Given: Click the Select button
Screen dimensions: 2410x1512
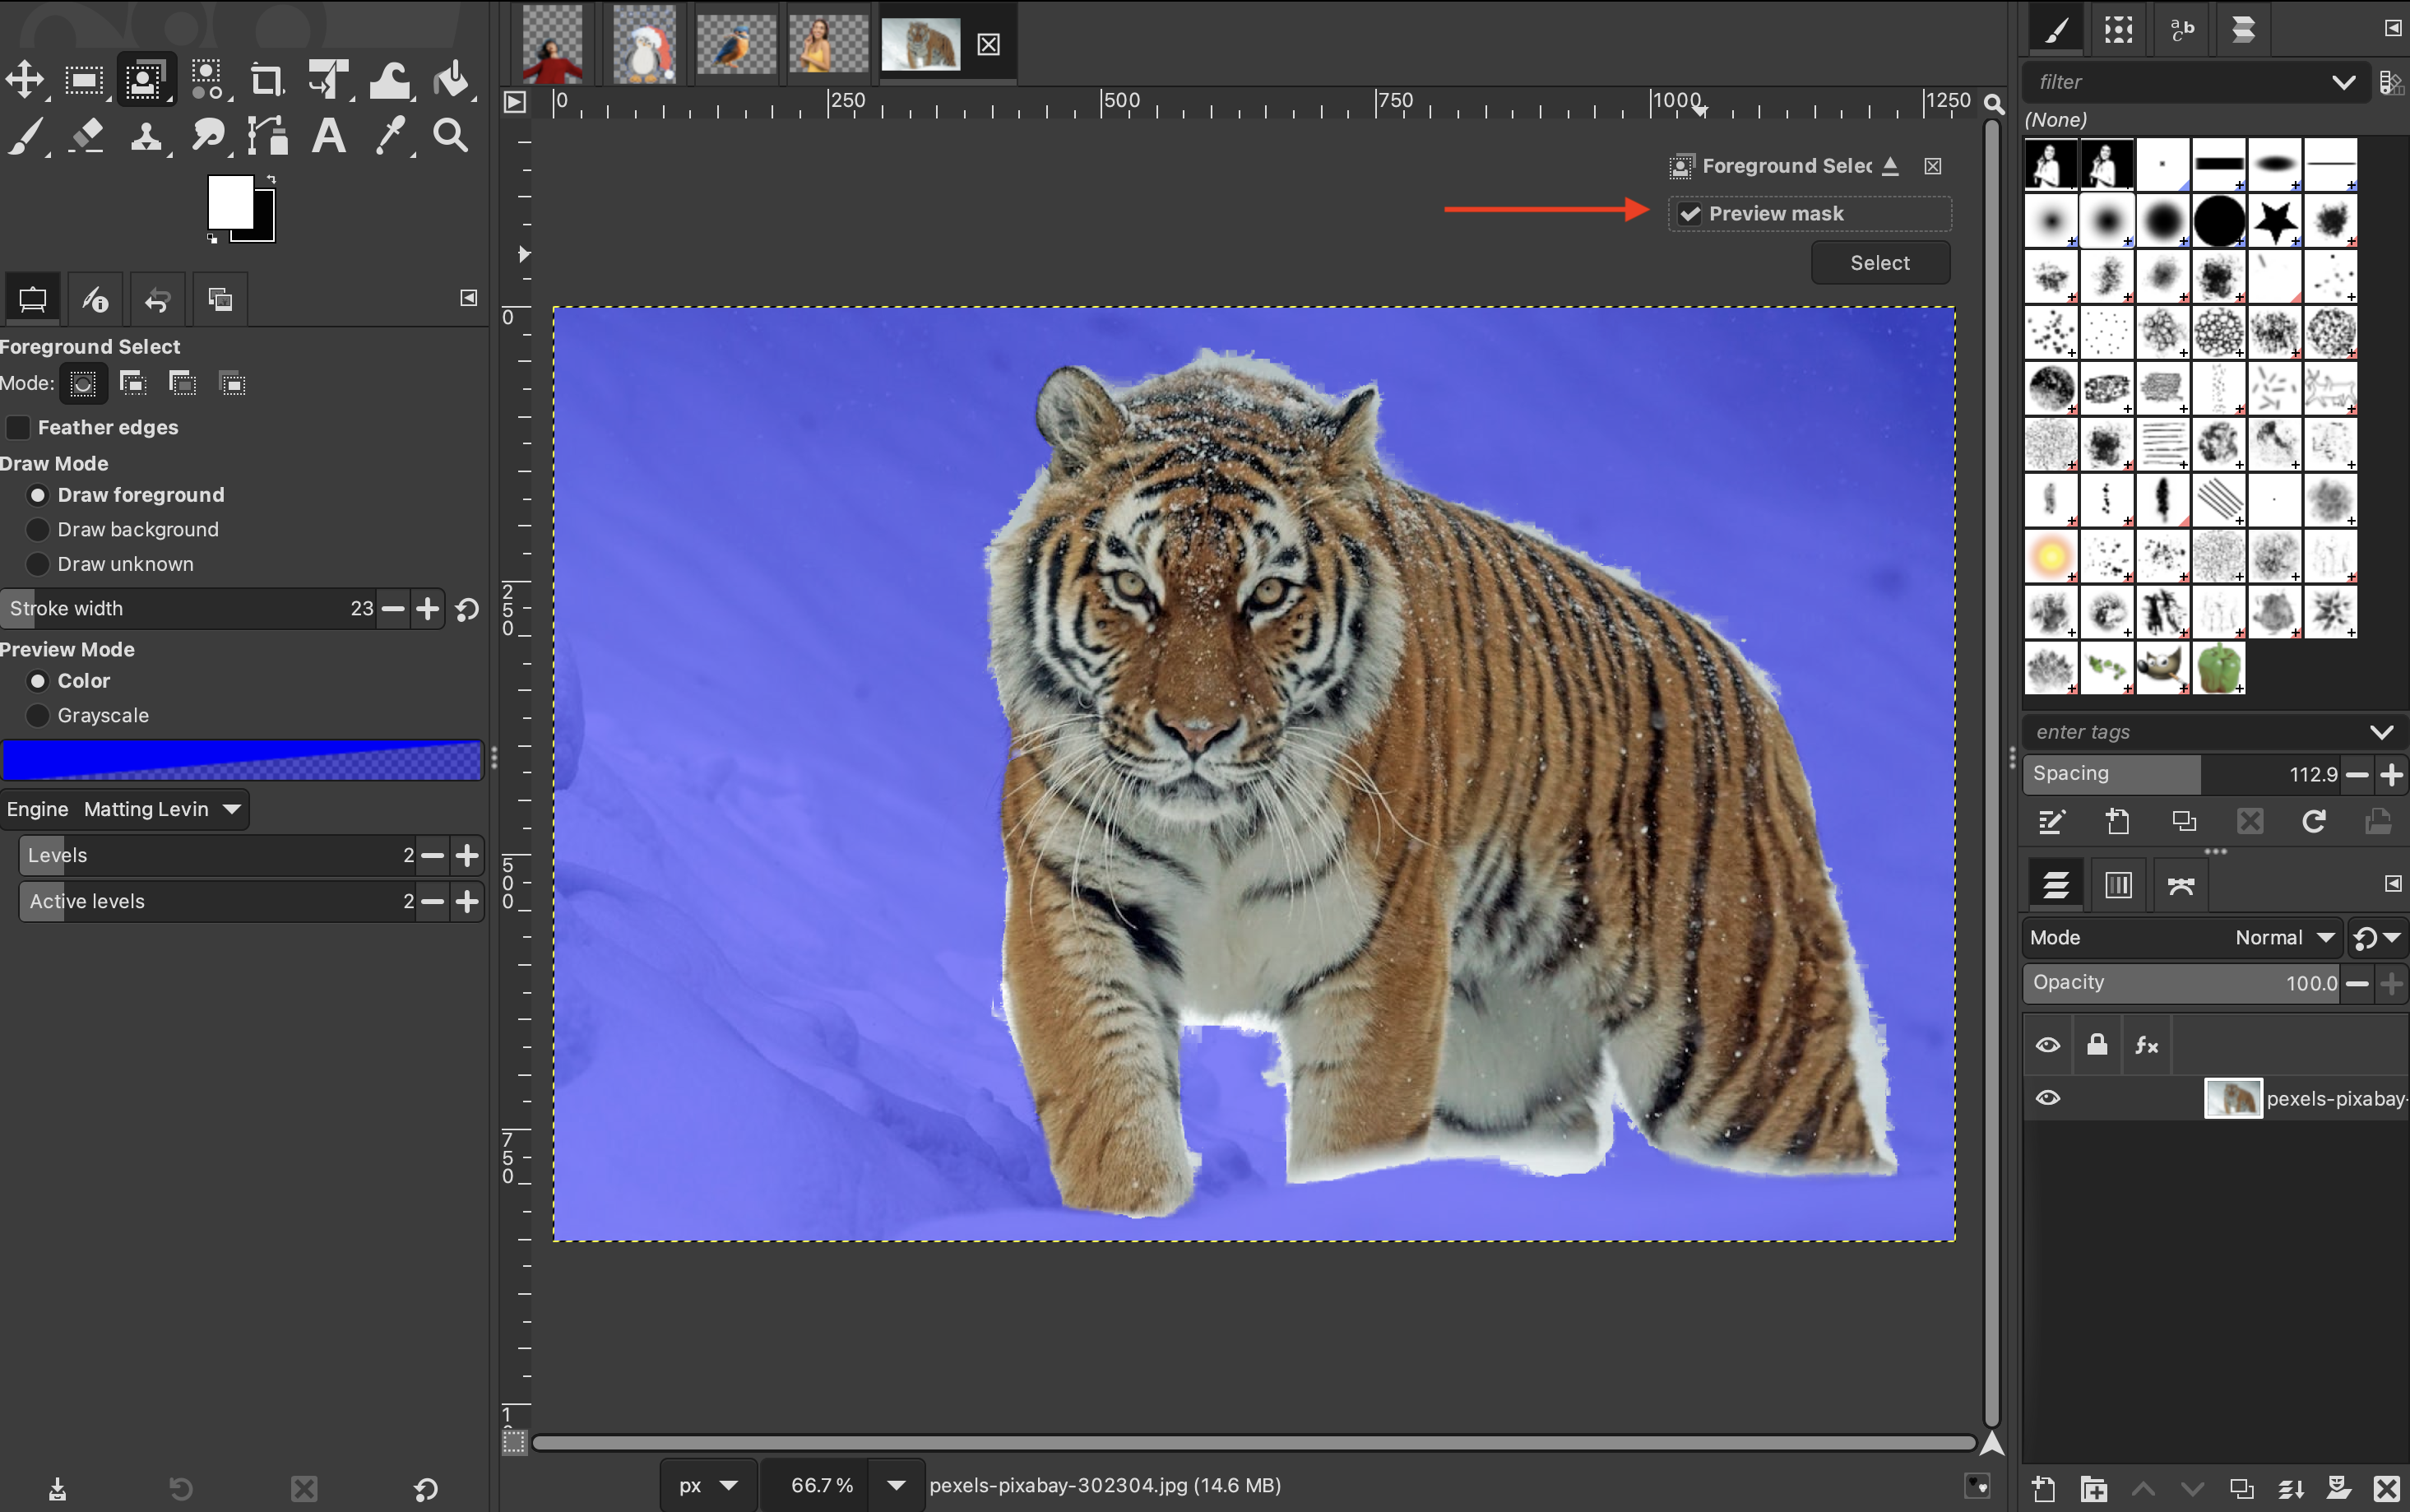Looking at the screenshot, I should pos(1879,263).
